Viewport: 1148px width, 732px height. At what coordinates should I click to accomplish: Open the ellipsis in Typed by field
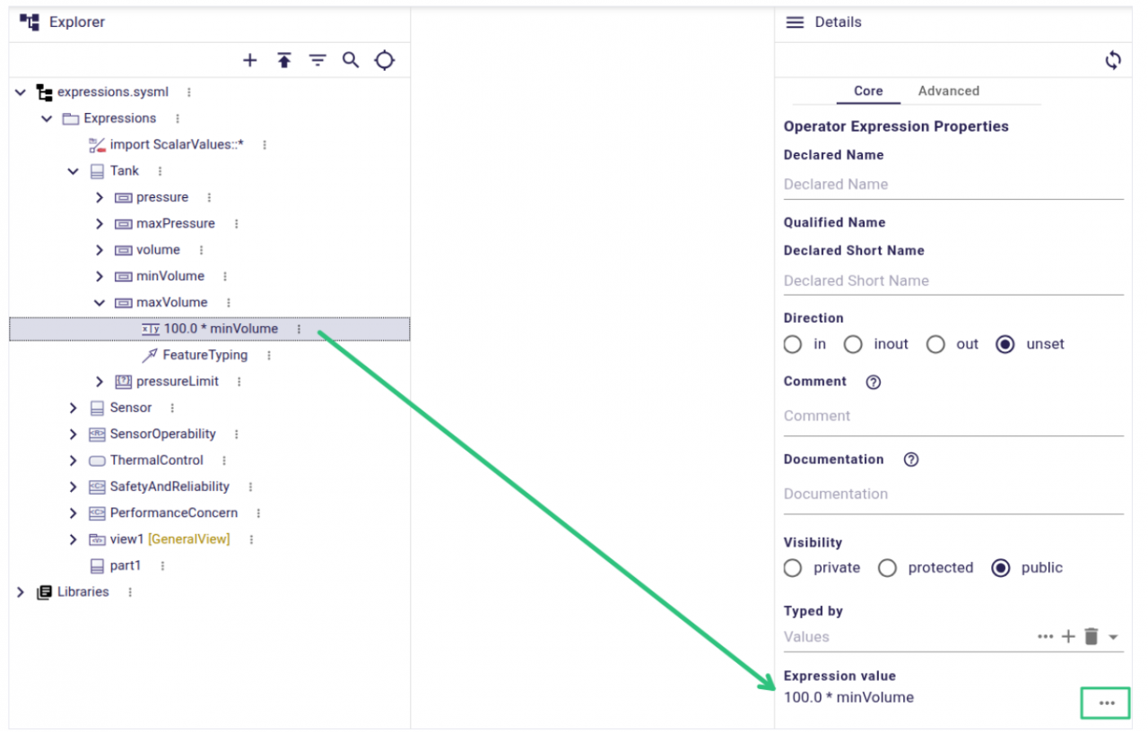point(1045,636)
